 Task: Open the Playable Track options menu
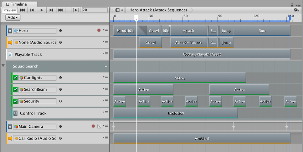[x=105, y=54]
